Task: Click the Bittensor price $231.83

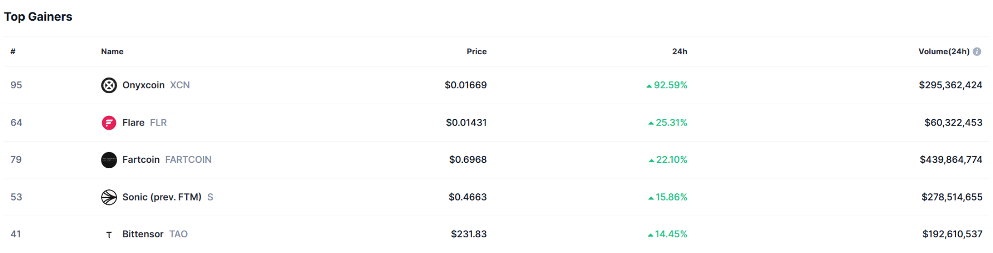Action: click(468, 234)
